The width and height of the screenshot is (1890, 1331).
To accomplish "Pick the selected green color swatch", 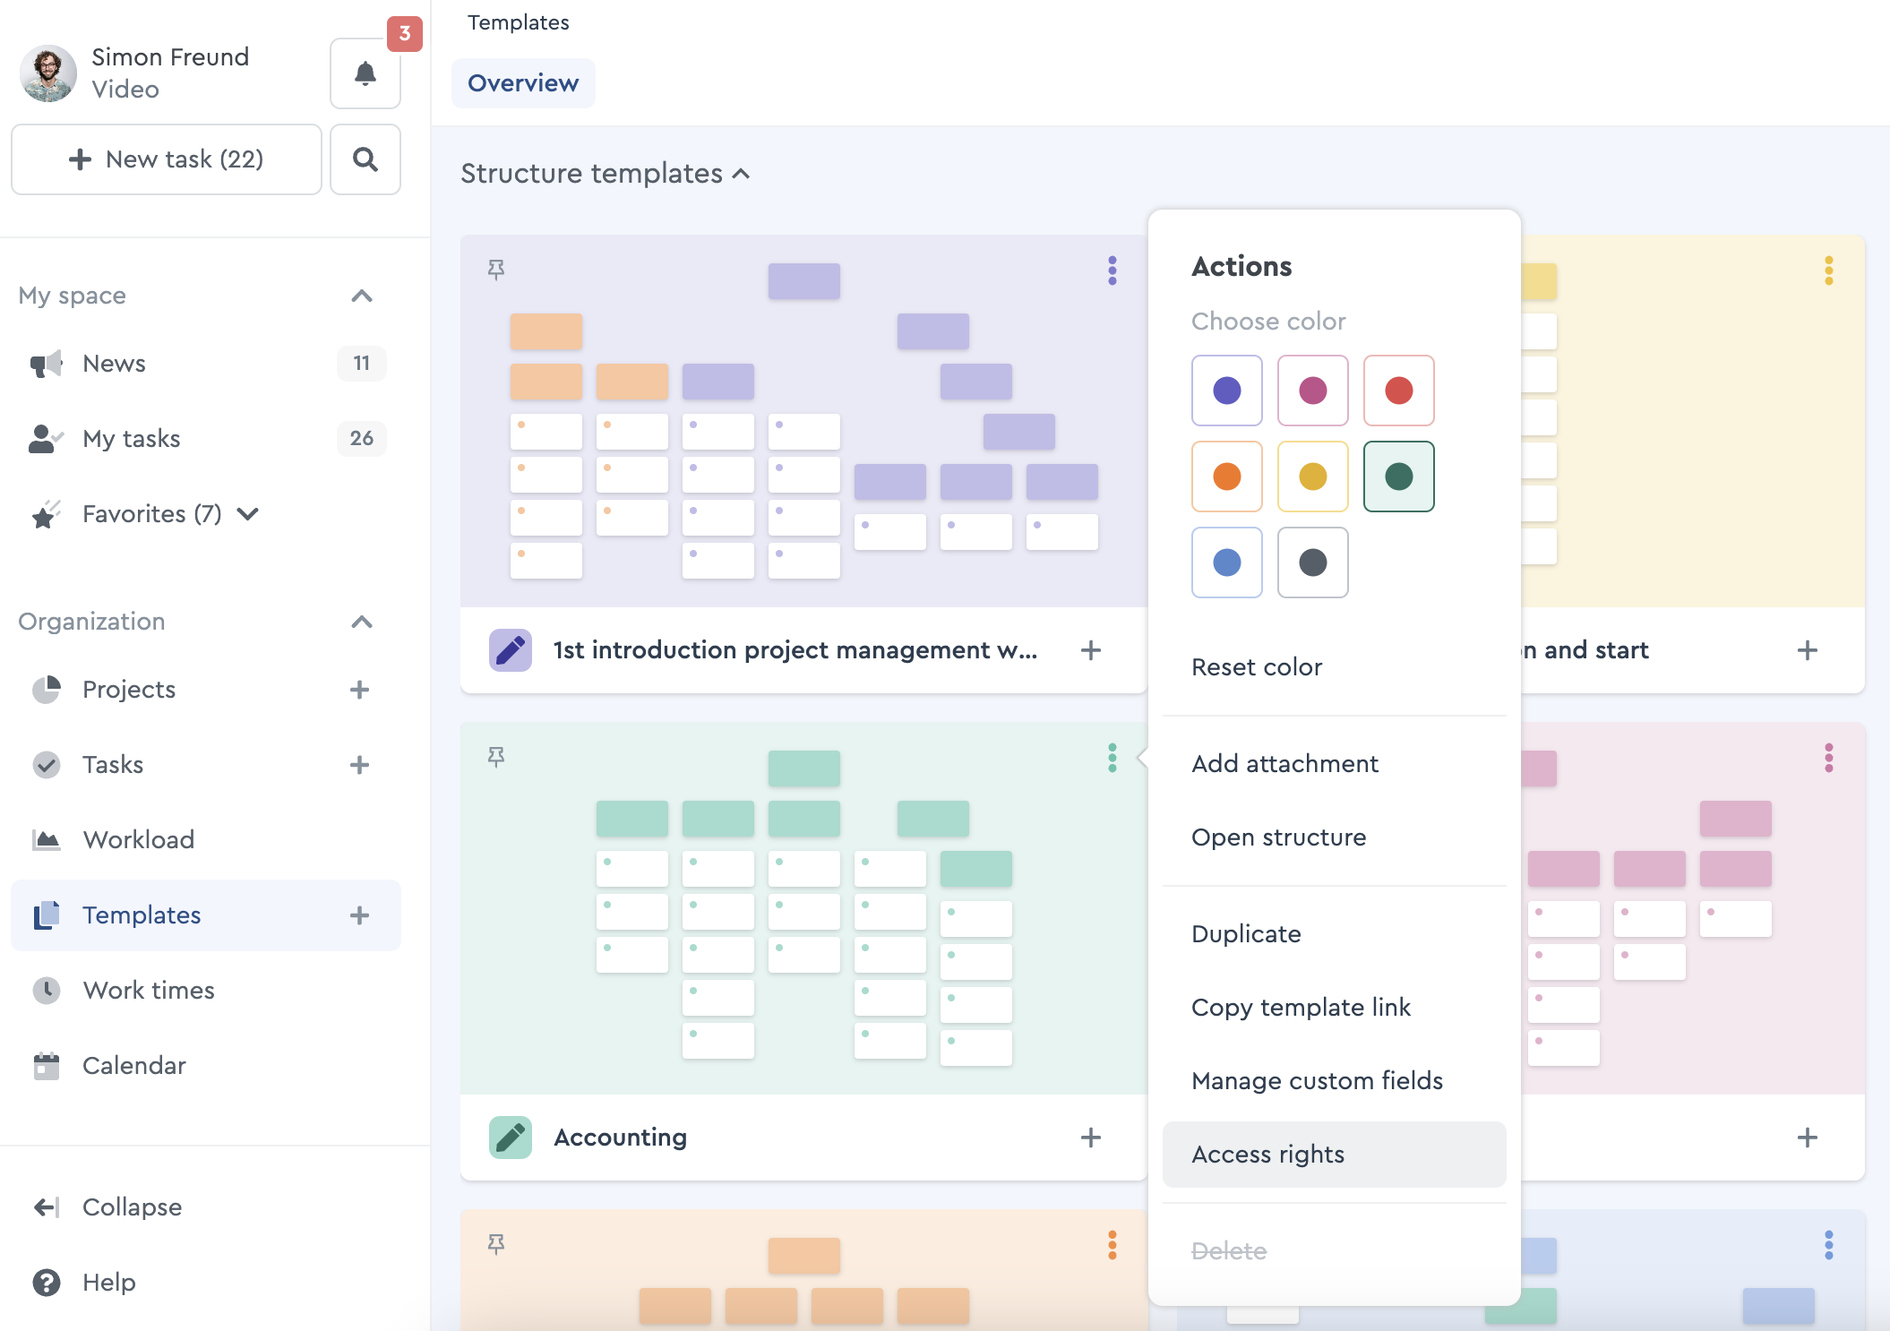I will click(x=1399, y=477).
